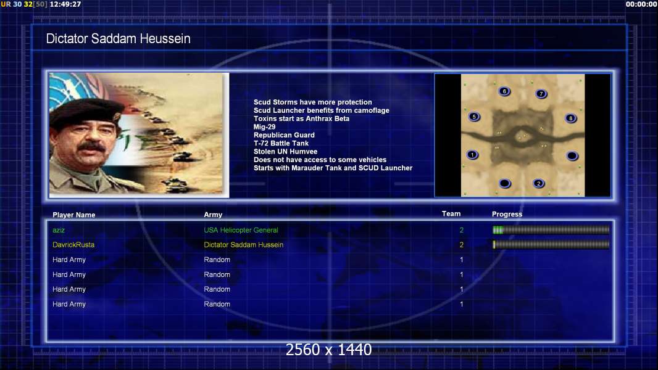
Task: Click the blank start marker below marker 8
Action: coord(572,156)
